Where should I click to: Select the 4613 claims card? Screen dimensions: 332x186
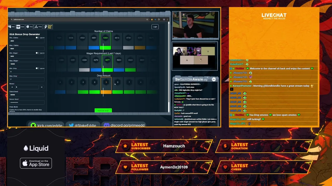tap(117, 41)
